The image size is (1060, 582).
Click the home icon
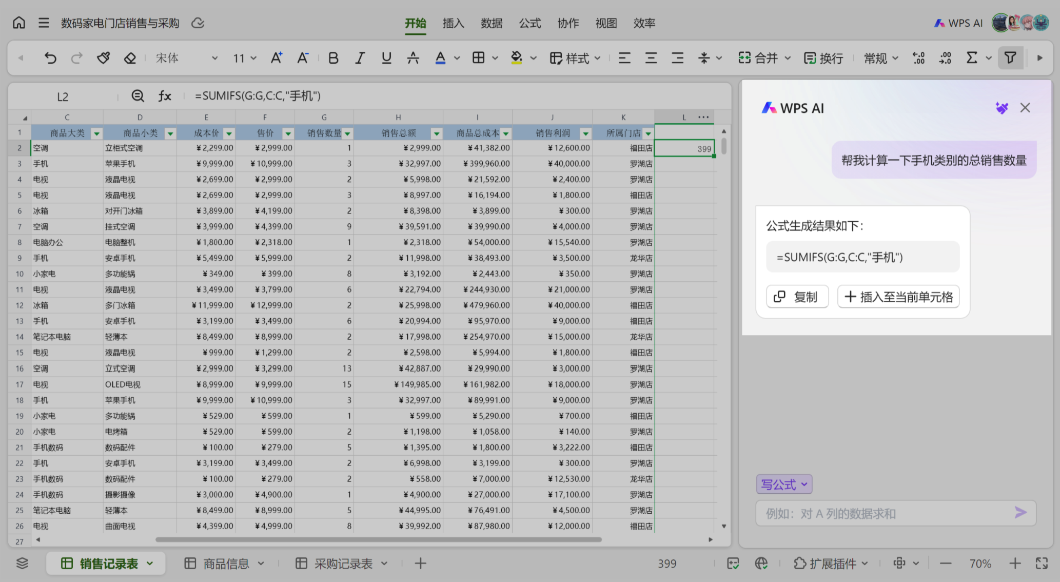[19, 23]
